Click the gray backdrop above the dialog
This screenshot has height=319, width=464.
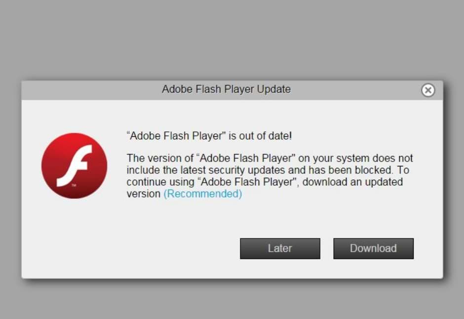(232, 40)
